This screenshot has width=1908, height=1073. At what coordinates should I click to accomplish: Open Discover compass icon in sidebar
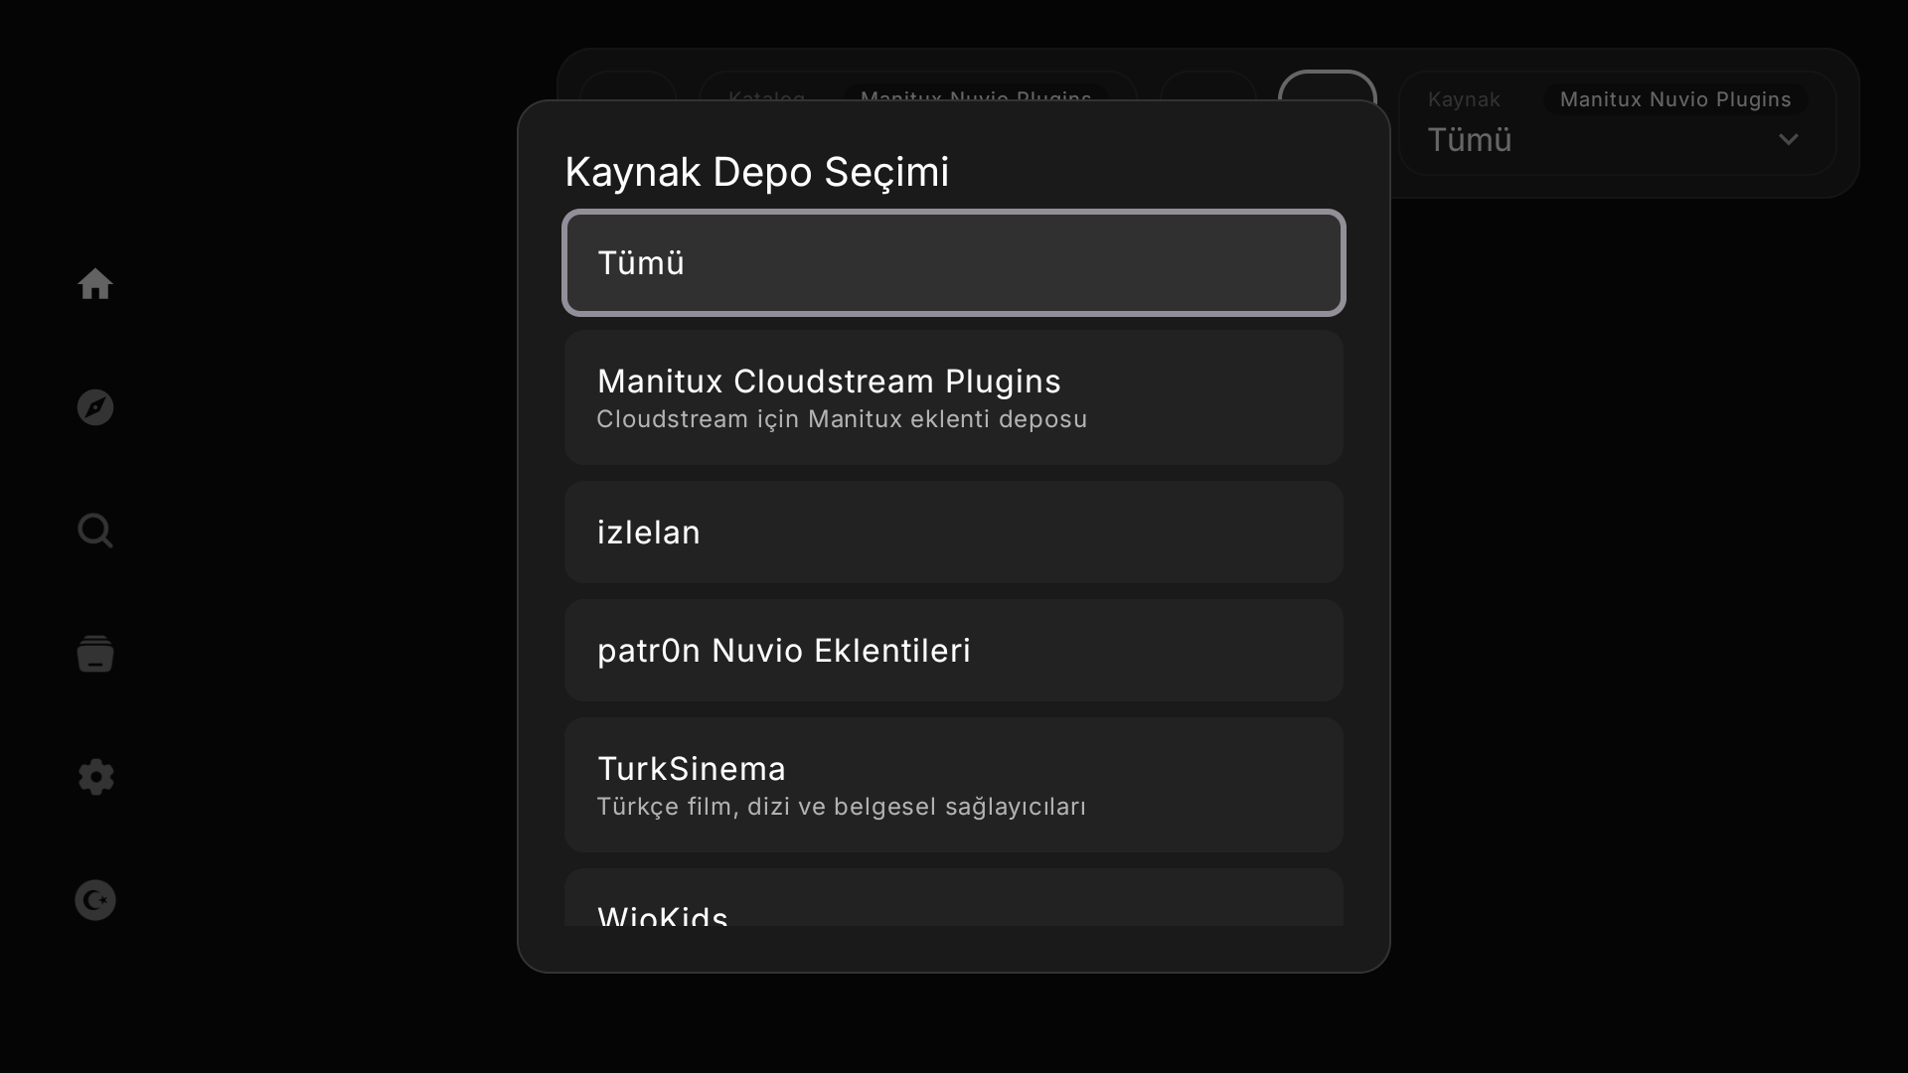point(95,407)
